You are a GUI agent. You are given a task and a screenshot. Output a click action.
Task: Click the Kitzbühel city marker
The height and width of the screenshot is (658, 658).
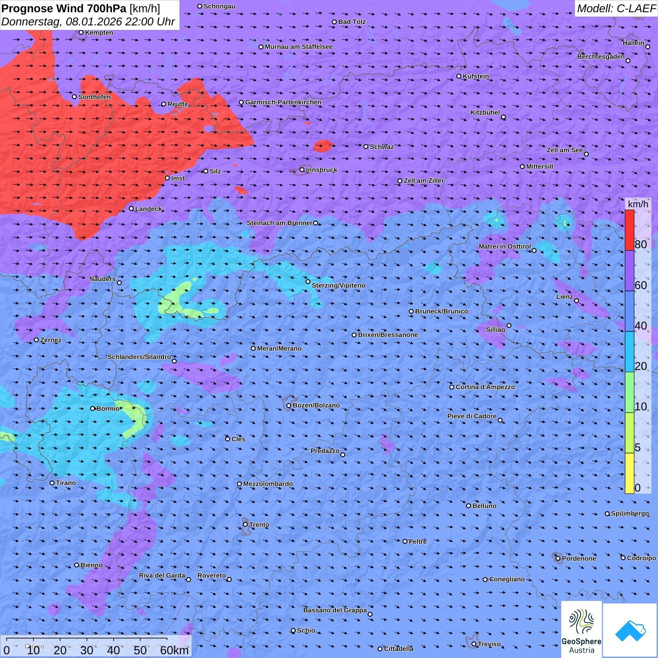503,117
